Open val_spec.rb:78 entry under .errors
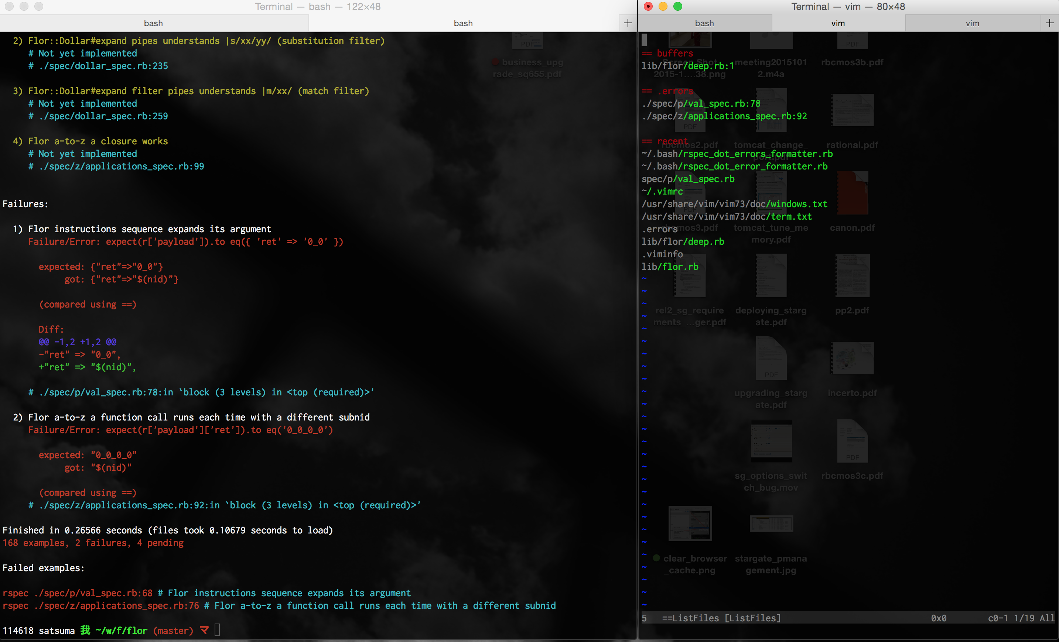1059x642 pixels. [701, 103]
